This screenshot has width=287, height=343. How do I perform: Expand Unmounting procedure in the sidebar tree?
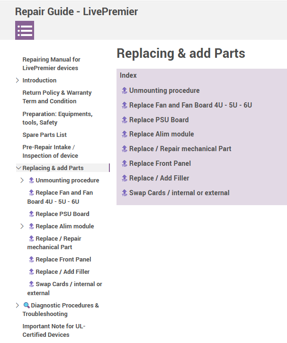(x=22, y=181)
